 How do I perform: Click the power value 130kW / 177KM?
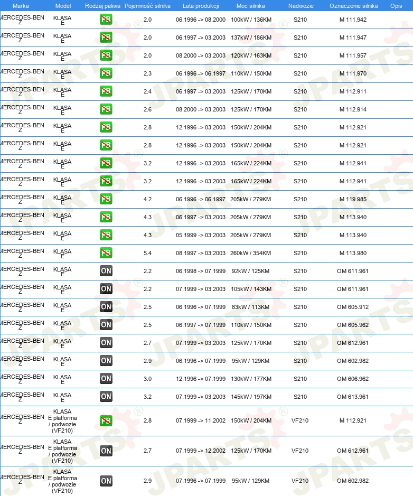point(251,379)
